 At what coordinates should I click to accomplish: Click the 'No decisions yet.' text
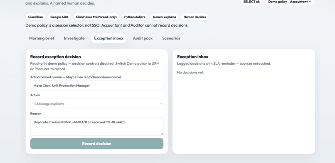tap(191, 73)
